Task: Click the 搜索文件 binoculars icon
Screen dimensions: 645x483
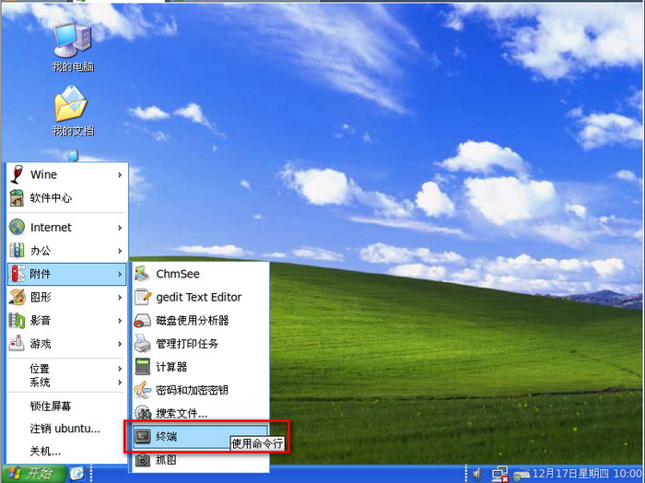Action: (x=142, y=413)
